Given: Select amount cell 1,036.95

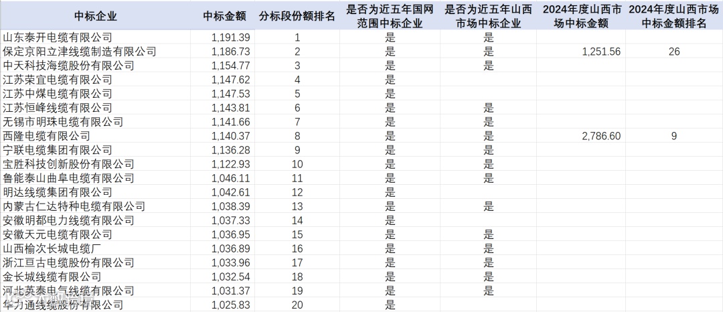Looking at the screenshot, I should click(224, 234).
